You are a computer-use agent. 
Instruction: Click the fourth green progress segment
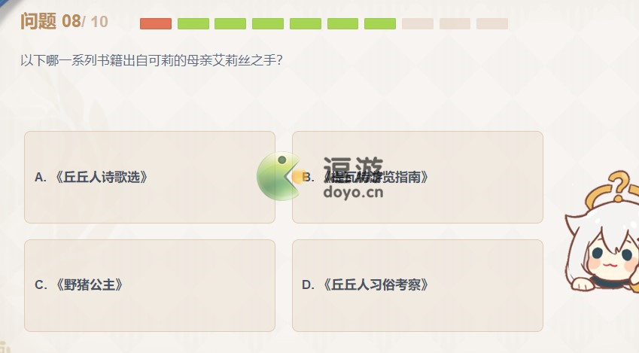268,23
